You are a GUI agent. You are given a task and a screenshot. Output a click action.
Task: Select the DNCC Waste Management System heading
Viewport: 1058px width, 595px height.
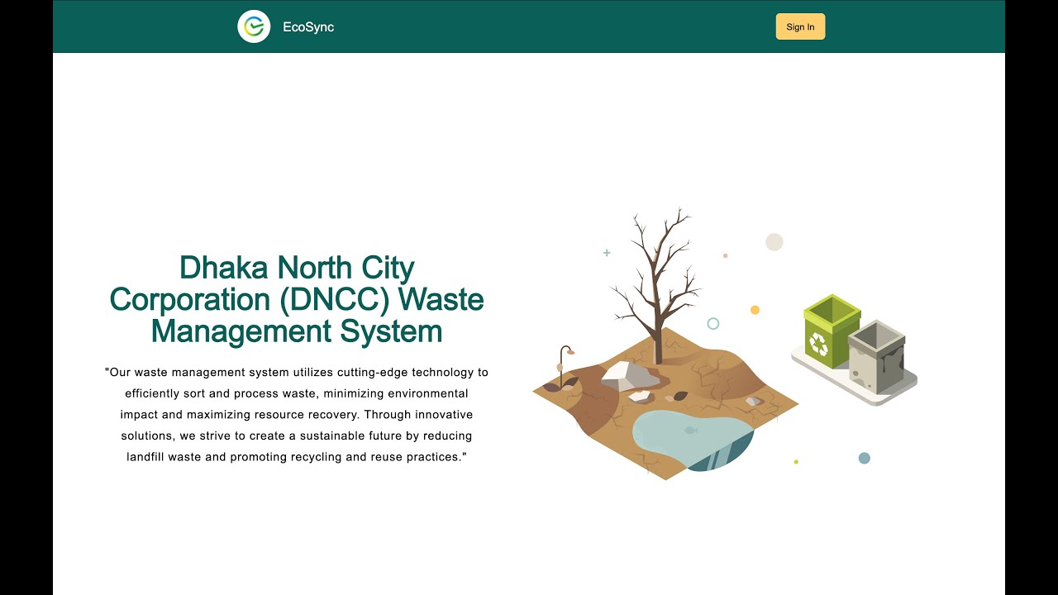(297, 299)
